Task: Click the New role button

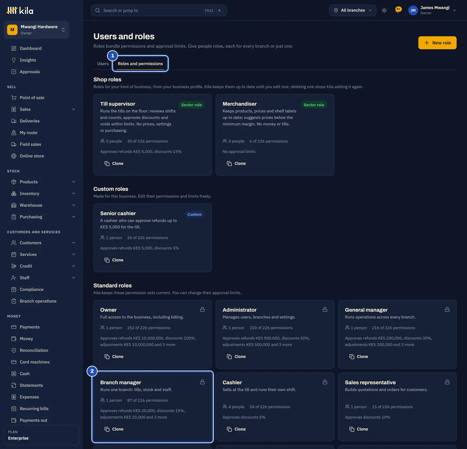Action: tap(437, 43)
